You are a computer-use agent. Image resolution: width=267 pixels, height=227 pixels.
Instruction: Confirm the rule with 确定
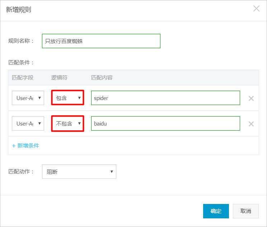point(216,211)
